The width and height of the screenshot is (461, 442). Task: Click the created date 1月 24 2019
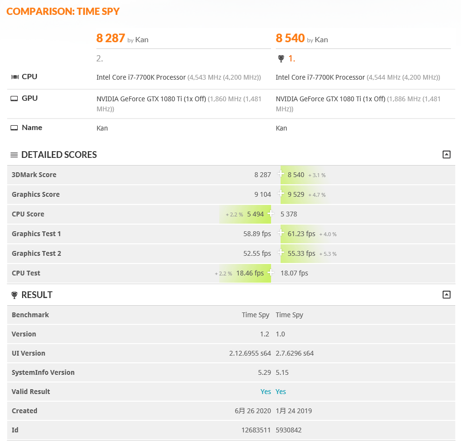294,411
